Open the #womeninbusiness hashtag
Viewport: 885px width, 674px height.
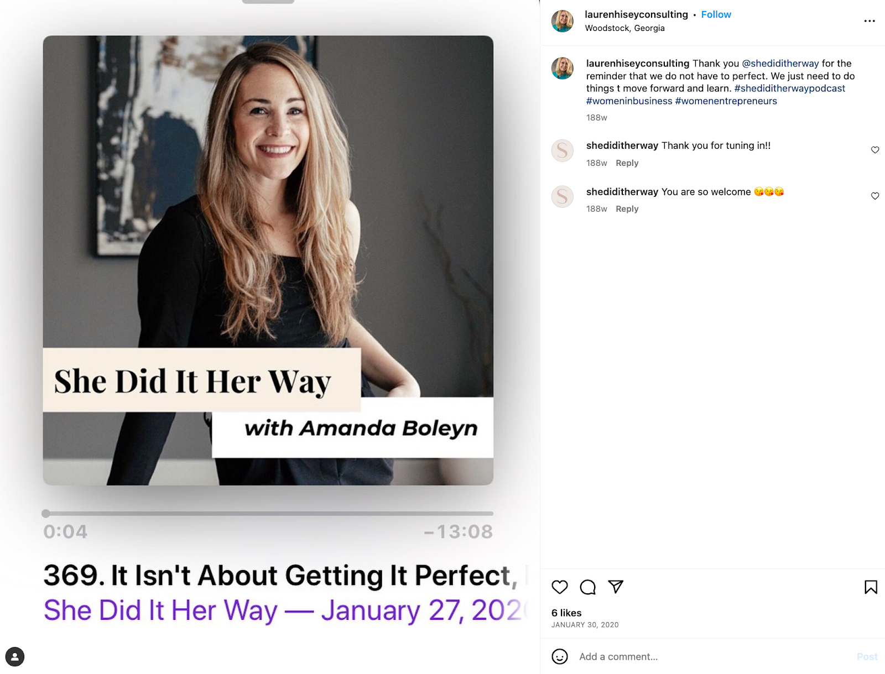pos(629,101)
